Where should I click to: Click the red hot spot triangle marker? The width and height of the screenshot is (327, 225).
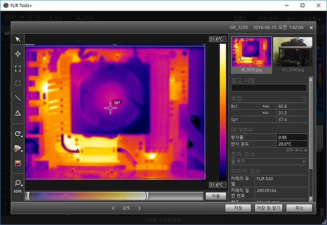click(x=78, y=151)
